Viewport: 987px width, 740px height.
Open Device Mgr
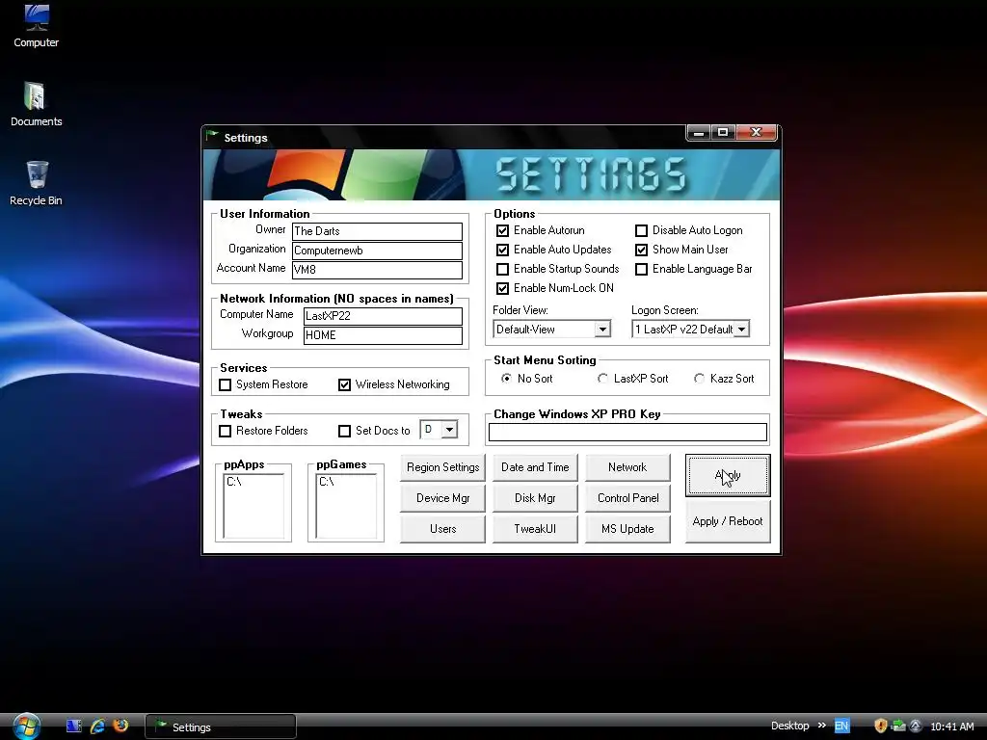click(x=442, y=498)
